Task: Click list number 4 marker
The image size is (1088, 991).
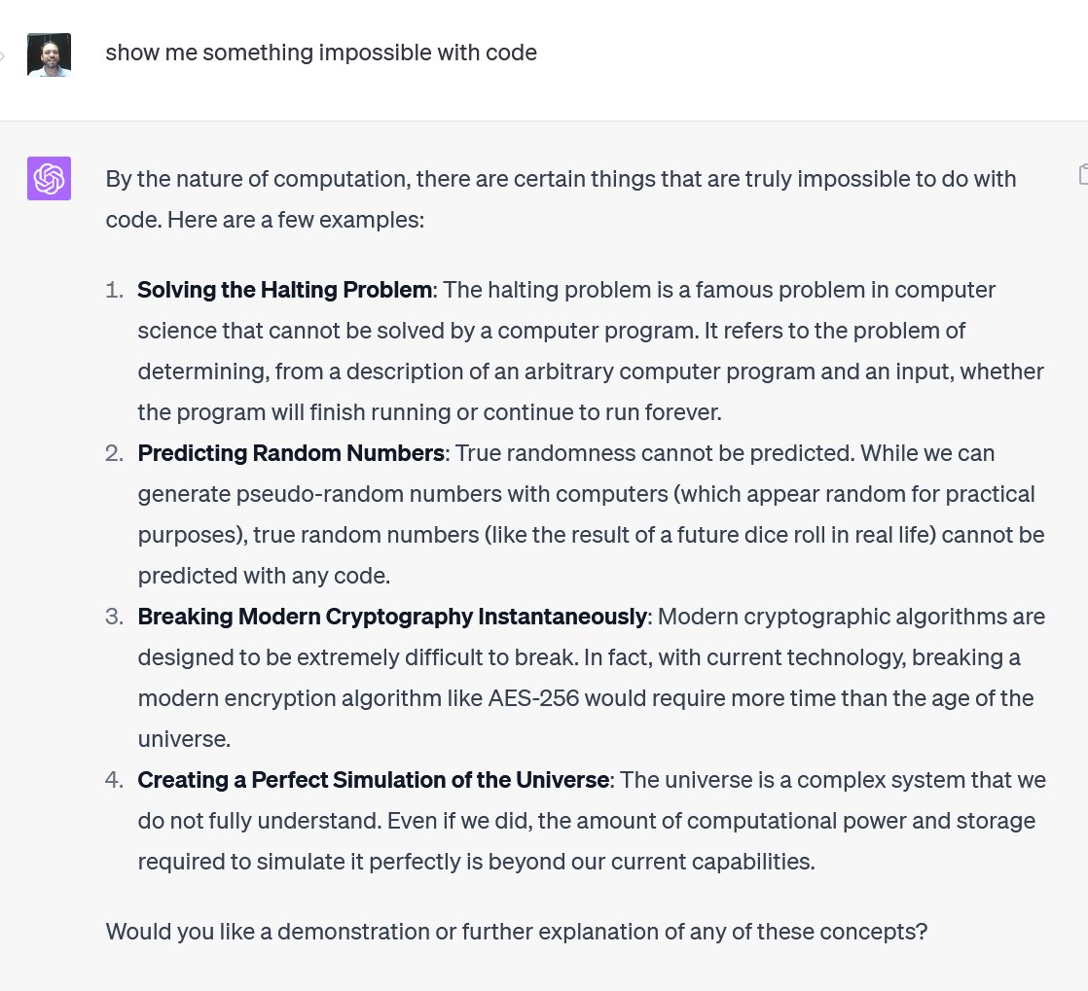Action: point(115,780)
